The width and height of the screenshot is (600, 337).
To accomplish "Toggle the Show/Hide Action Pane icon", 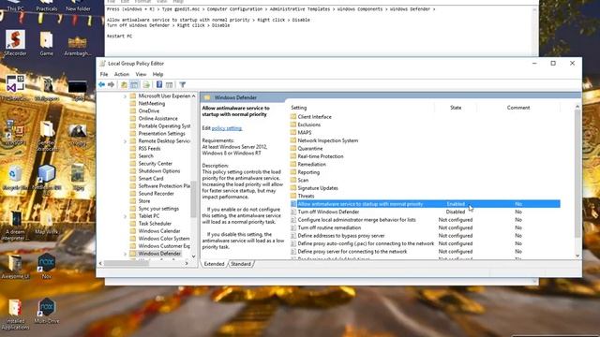I will [169, 84].
